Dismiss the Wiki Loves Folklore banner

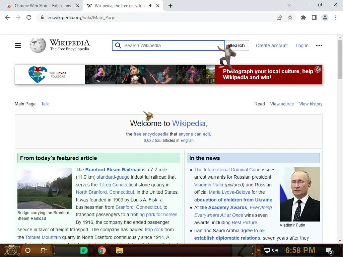pyautogui.click(x=318, y=70)
